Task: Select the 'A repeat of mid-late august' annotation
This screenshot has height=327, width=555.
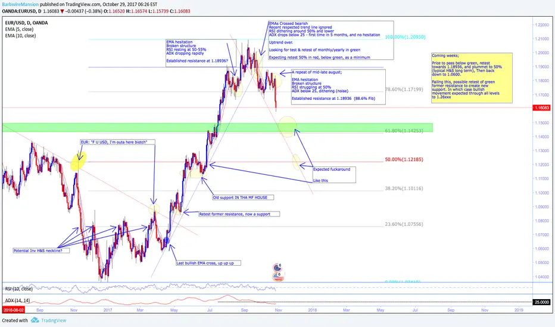Action: tap(338, 87)
